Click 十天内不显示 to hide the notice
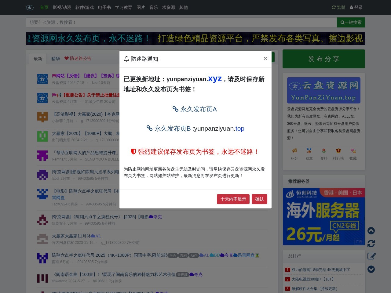The image size is (391, 293). click(x=233, y=199)
